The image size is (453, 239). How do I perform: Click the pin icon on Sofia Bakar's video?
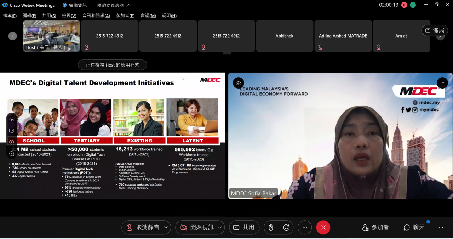[x=239, y=83]
